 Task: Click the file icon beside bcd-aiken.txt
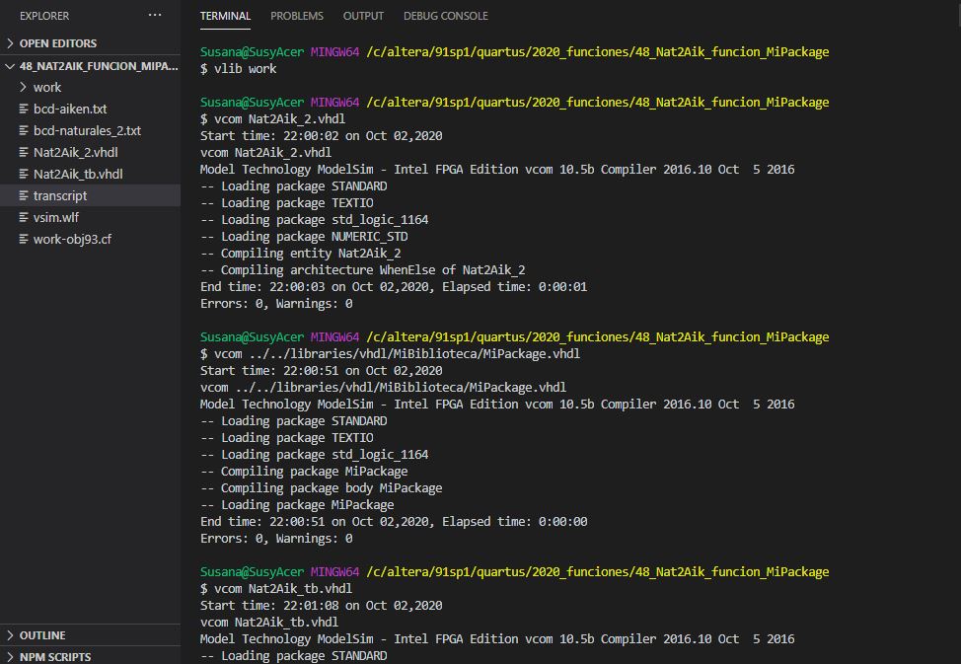pos(25,109)
